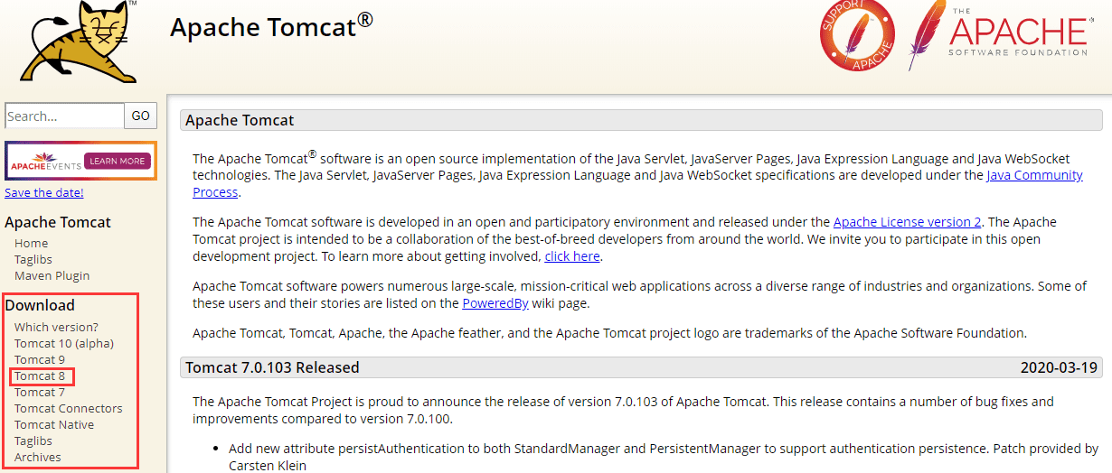Open Home in sidebar
The width and height of the screenshot is (1112, 473).
(32, 243)
